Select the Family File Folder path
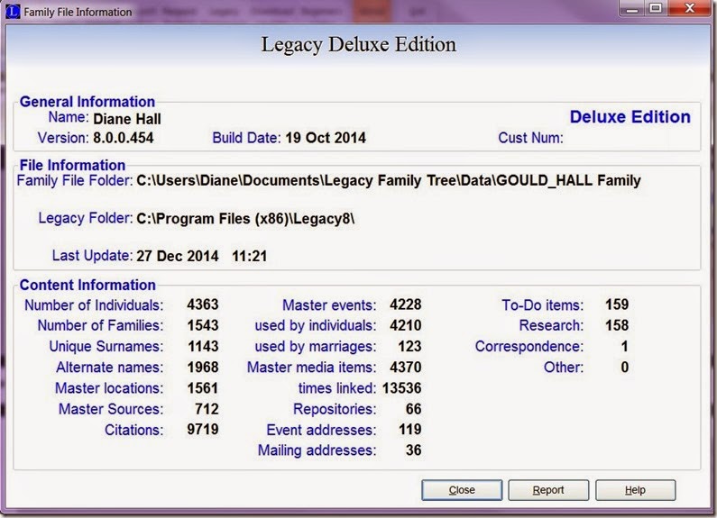717x518 pixels. pos(389,180)
